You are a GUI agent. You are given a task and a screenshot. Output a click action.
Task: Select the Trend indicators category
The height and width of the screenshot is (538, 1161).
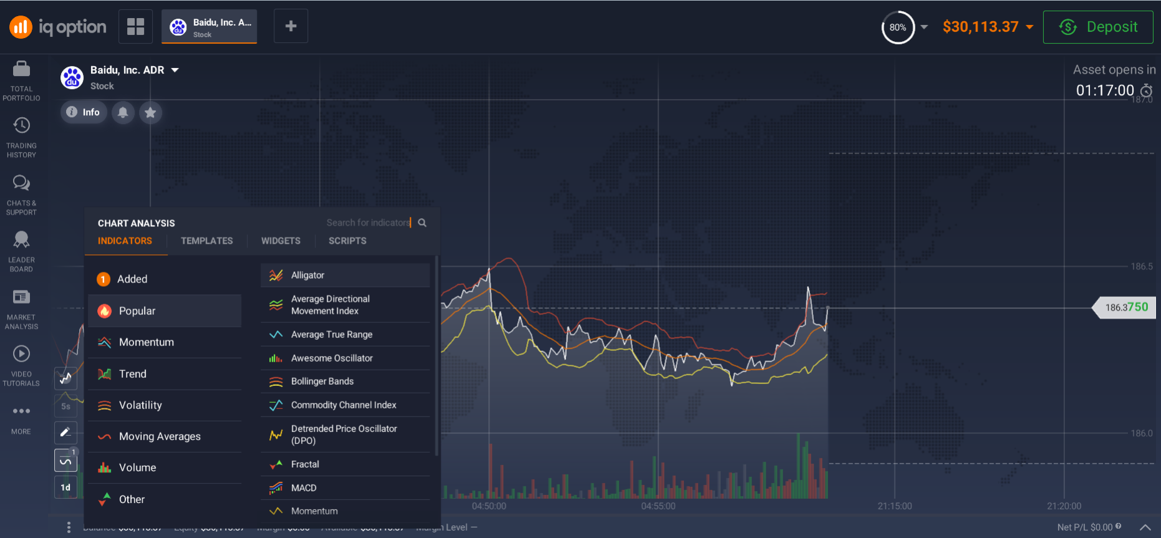pos(165,374)
